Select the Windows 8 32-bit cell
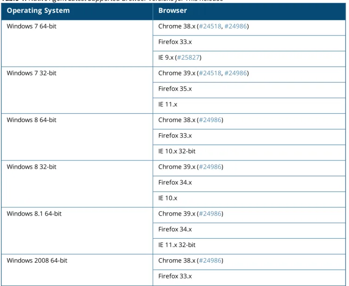This screenshot has height=286, width=349. 77,184
